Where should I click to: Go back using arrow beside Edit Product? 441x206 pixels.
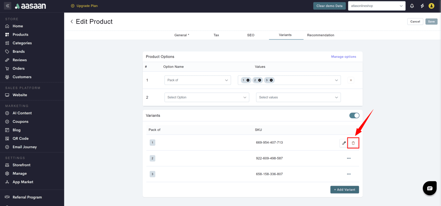click(x=72, y=22)
